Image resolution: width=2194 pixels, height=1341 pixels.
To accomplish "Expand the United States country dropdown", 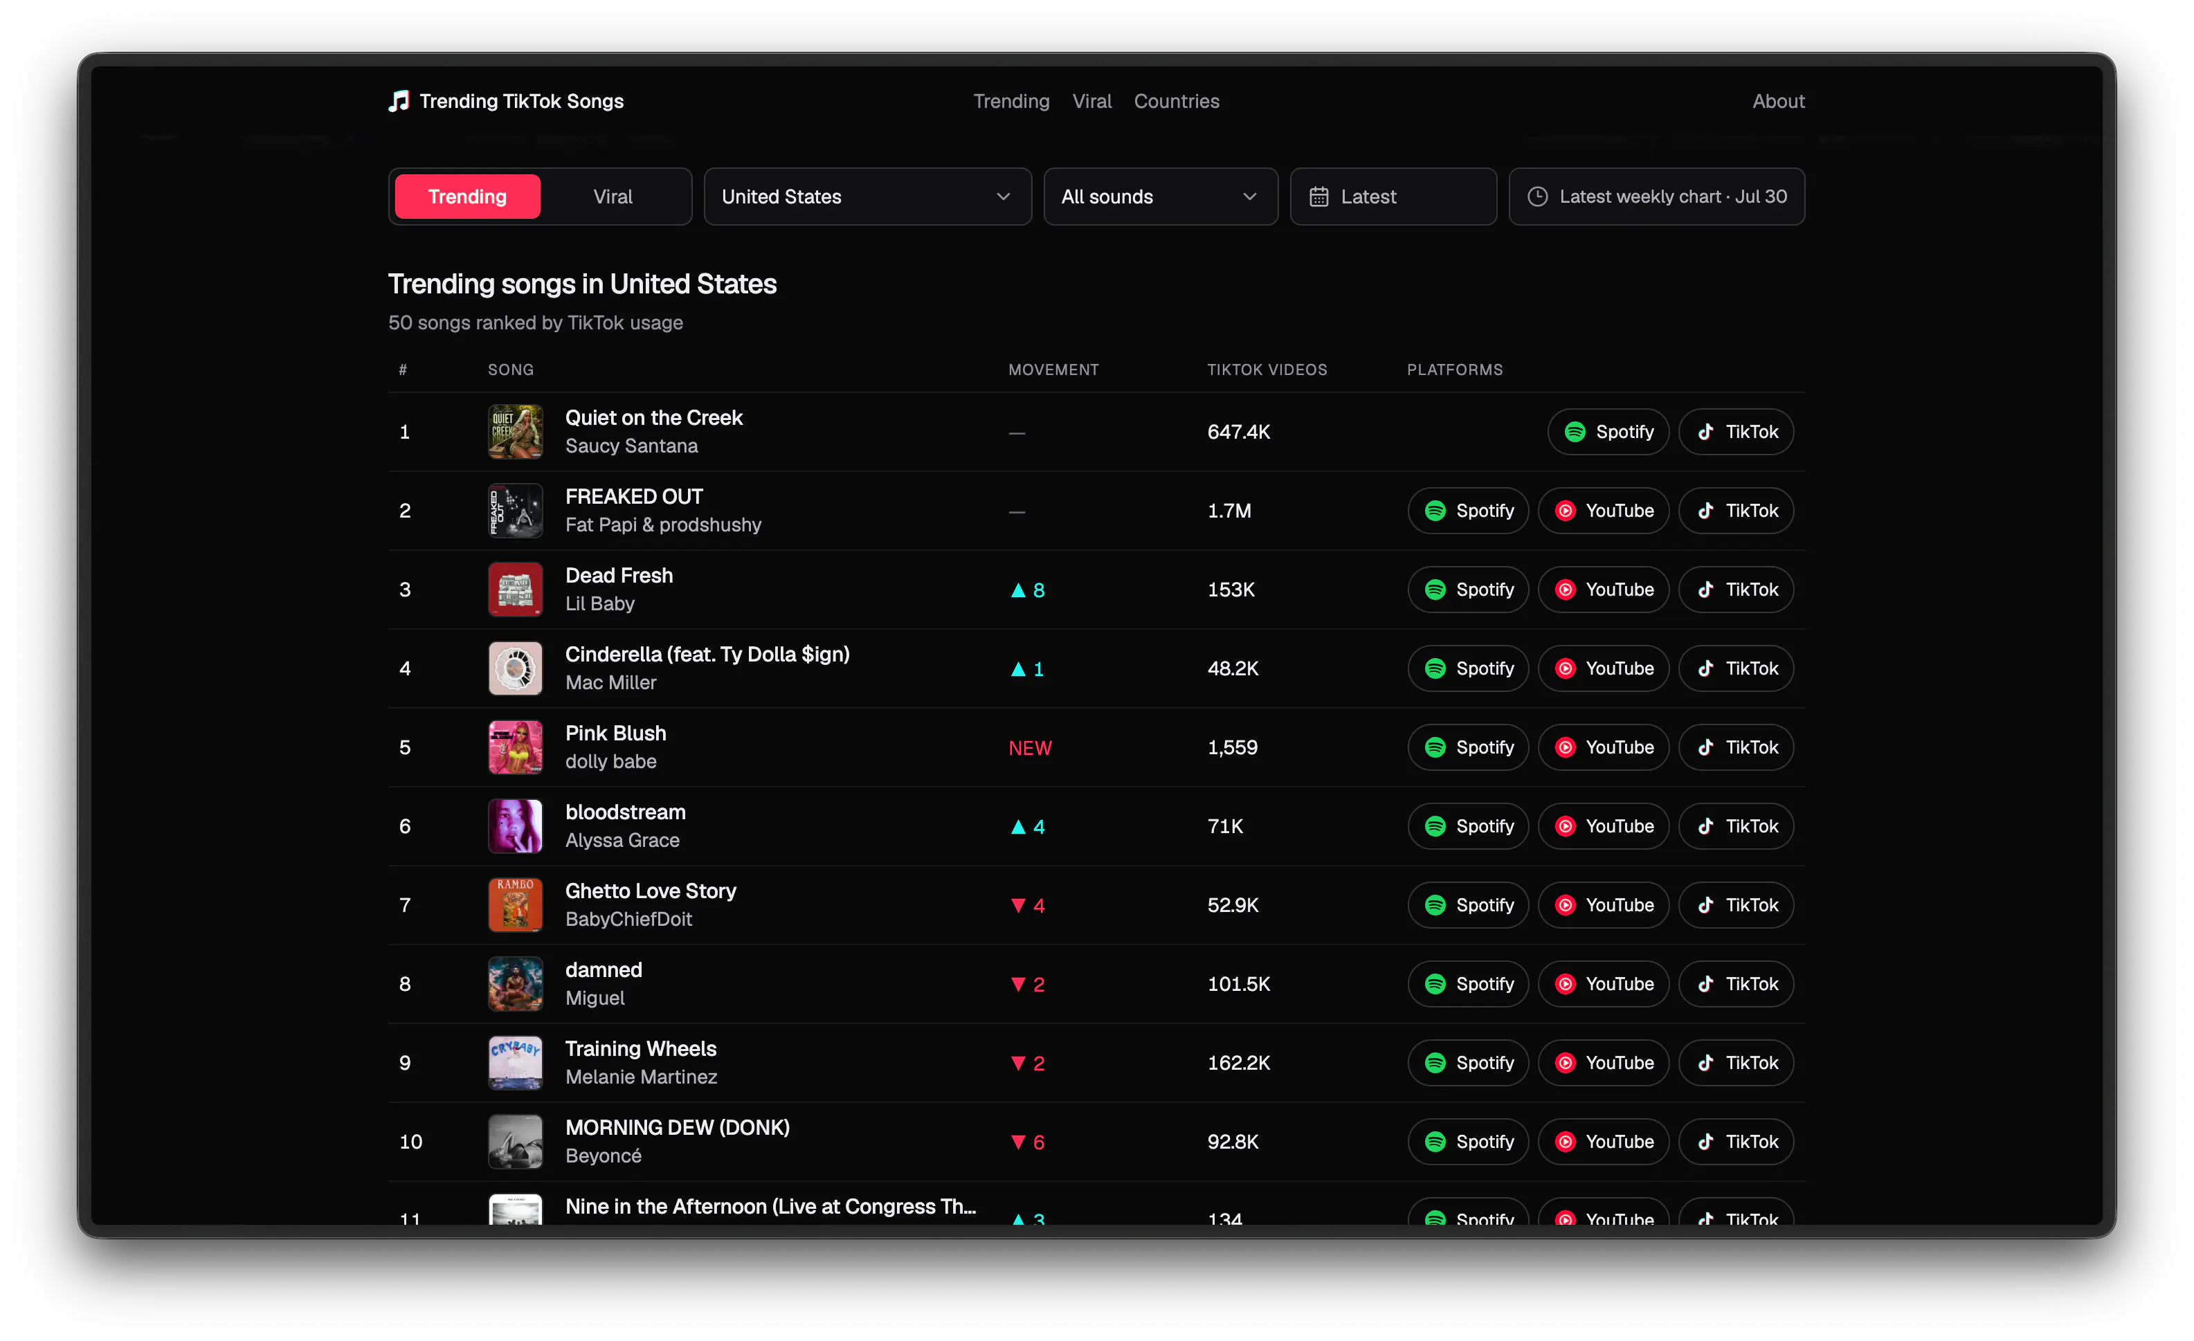I will (867, 197).
